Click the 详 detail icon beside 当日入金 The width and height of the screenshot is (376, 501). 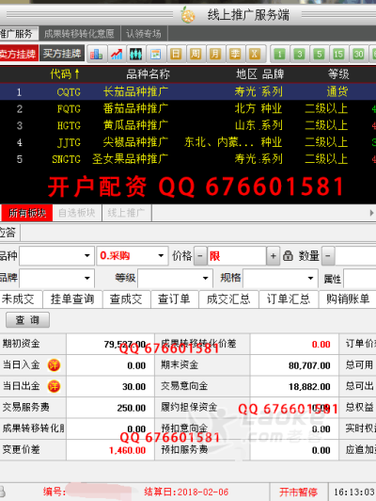tap(54, 364)
